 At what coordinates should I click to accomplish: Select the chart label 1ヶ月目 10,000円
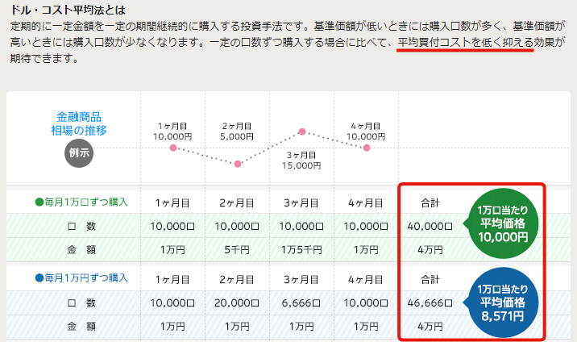(172, 131)
